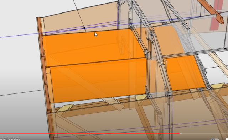Click the yellow block under the middle frame
Screen dimensions: 228x140
click(141, 97)
